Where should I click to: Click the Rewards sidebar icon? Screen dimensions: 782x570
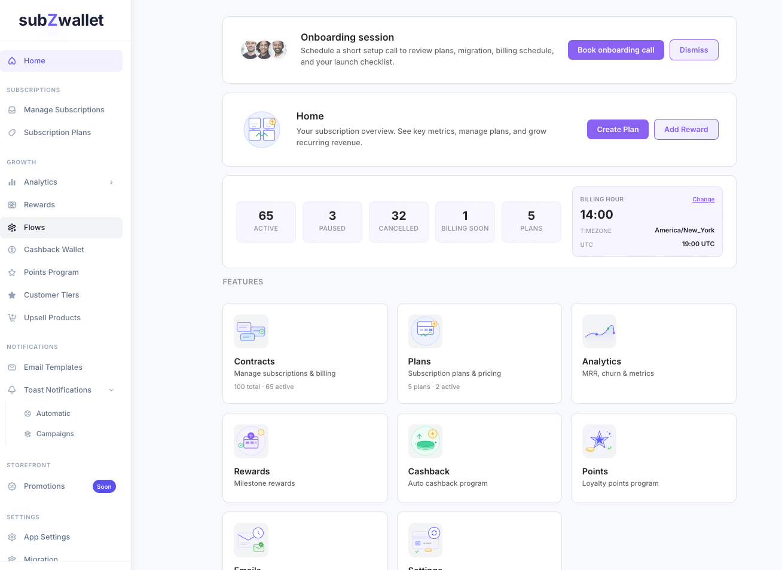pos(12,205)
